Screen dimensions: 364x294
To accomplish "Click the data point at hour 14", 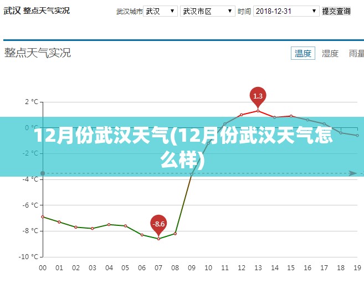I will point(275,117).
